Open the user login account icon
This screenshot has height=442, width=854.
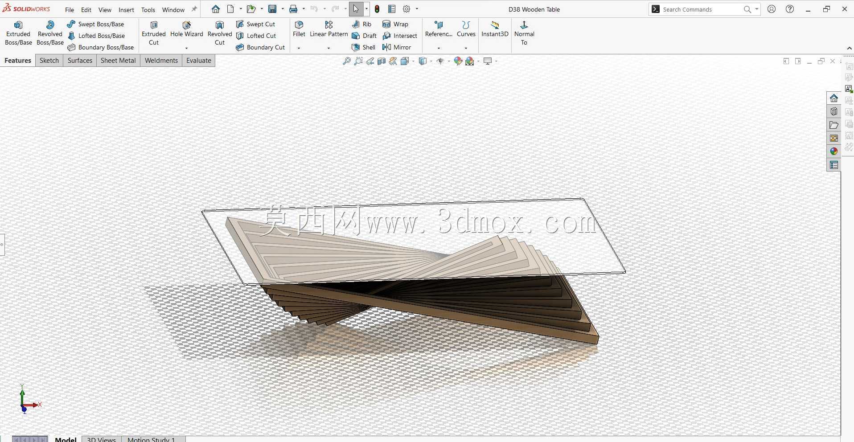tap(772, 9)
